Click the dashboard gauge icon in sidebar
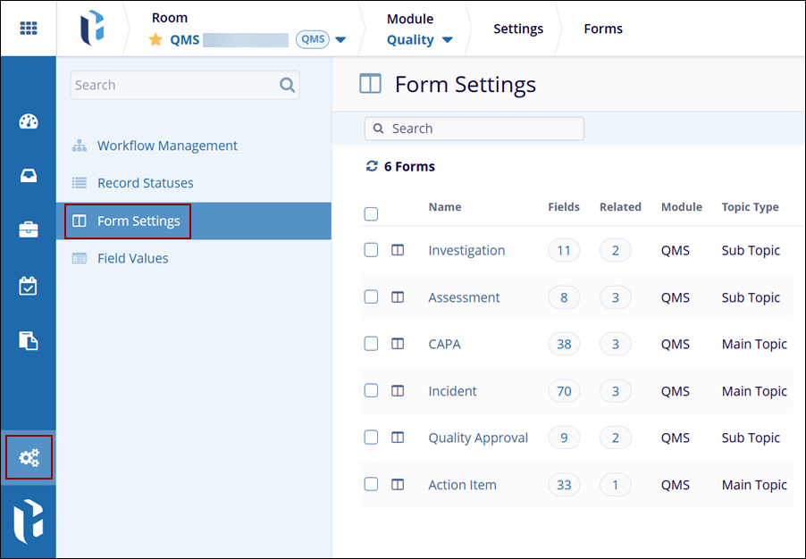Screen dimensions: 806x559 pyautogui.click(x=29, y=122)
